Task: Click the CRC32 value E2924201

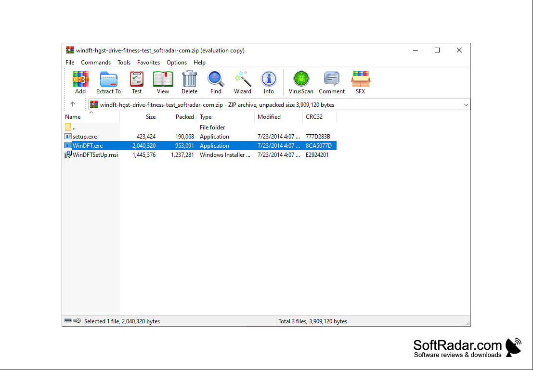Action: (x=317, y=155)
